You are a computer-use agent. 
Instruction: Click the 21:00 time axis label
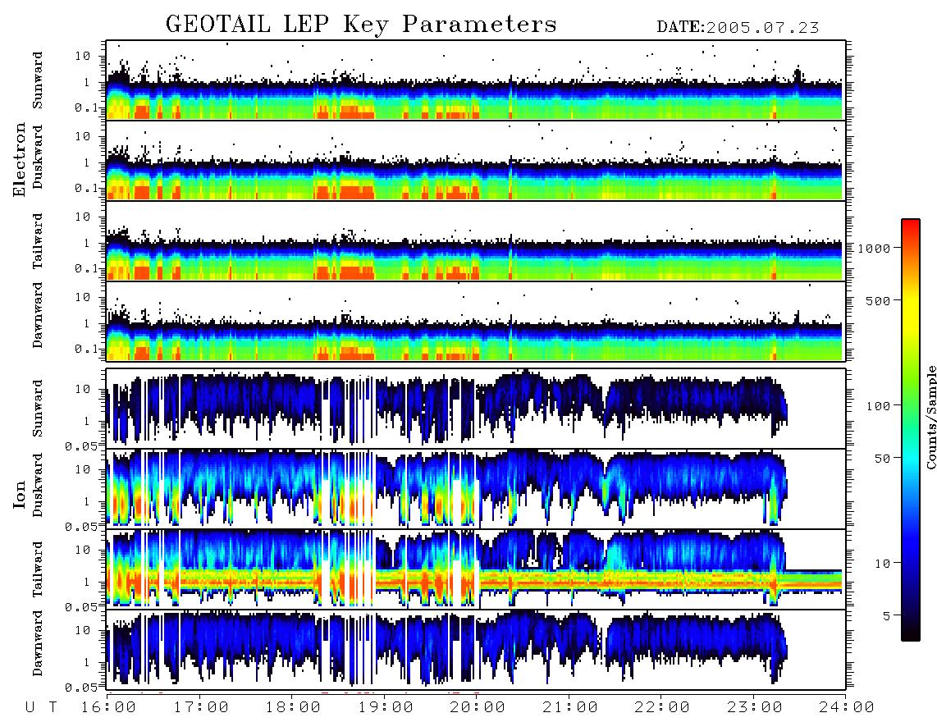point(570,707)
